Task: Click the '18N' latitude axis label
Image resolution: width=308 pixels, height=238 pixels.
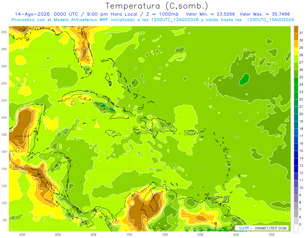Action: pos(4,135)
